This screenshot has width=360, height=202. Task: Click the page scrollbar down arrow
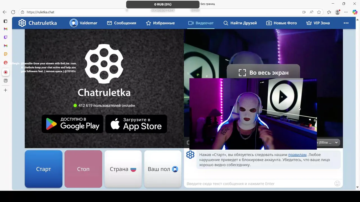(x=357, y=187)
